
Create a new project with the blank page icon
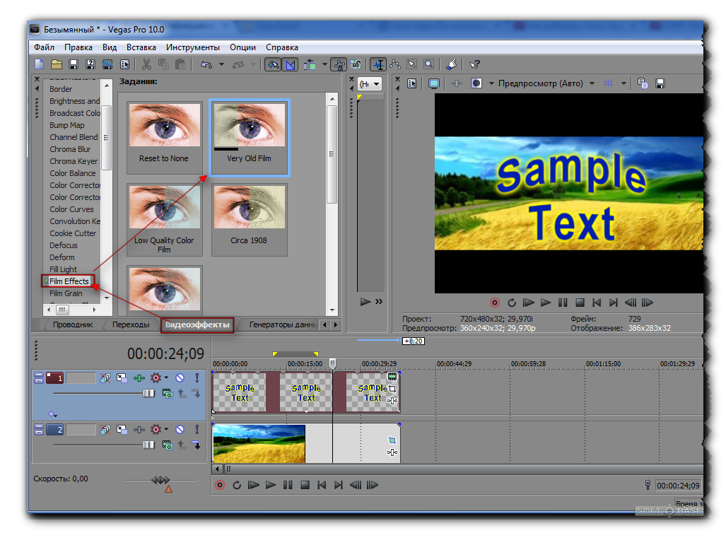(x=39, y=64)
